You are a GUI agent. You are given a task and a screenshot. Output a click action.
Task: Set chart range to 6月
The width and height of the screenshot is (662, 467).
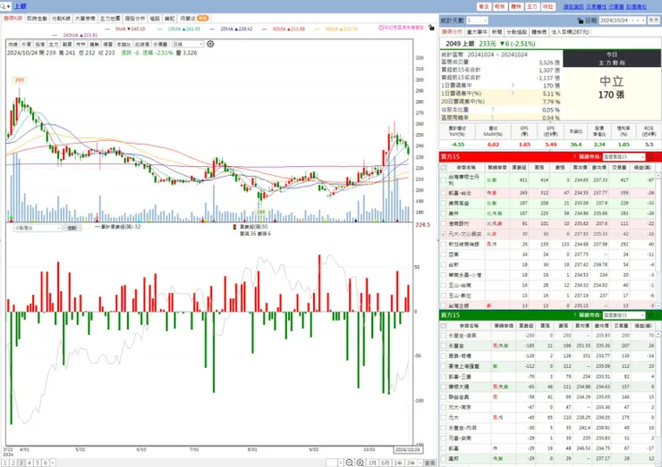click(x=385, y=463)
